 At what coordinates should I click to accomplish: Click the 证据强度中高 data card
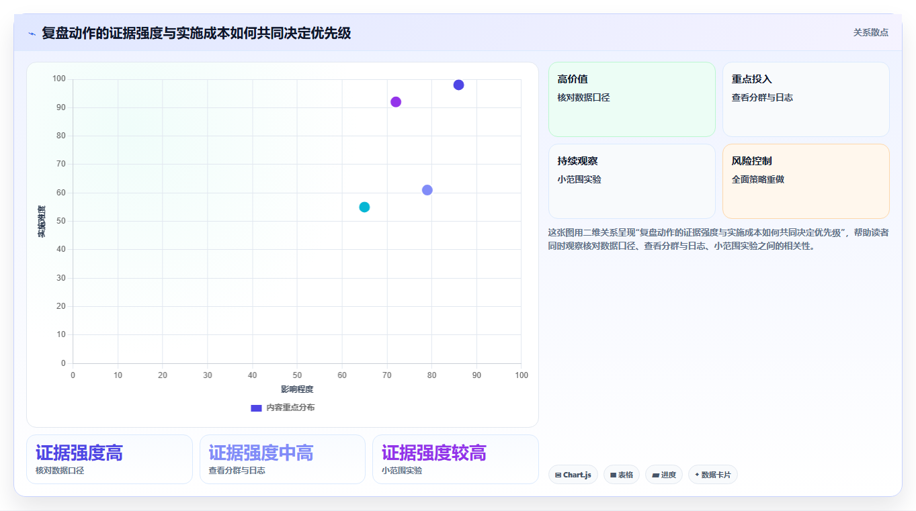[x=282, y=459]
